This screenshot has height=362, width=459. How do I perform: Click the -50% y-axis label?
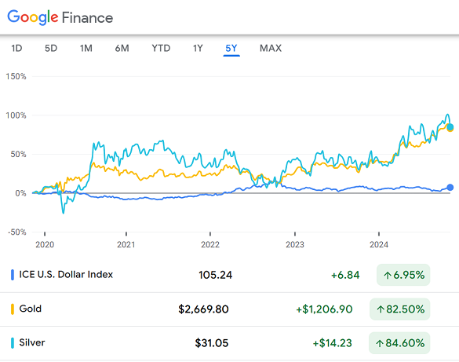[x=17, y=232]
